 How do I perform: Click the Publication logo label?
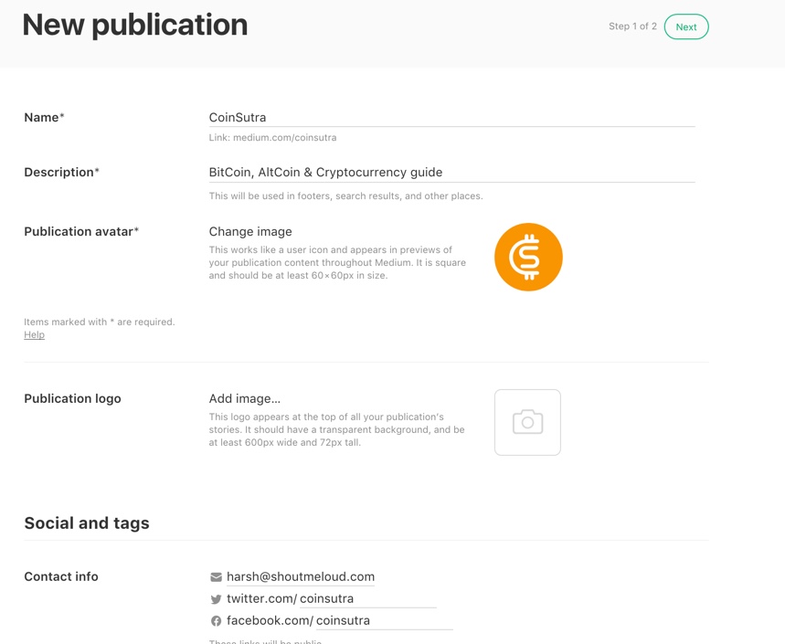tap(72, 399)
